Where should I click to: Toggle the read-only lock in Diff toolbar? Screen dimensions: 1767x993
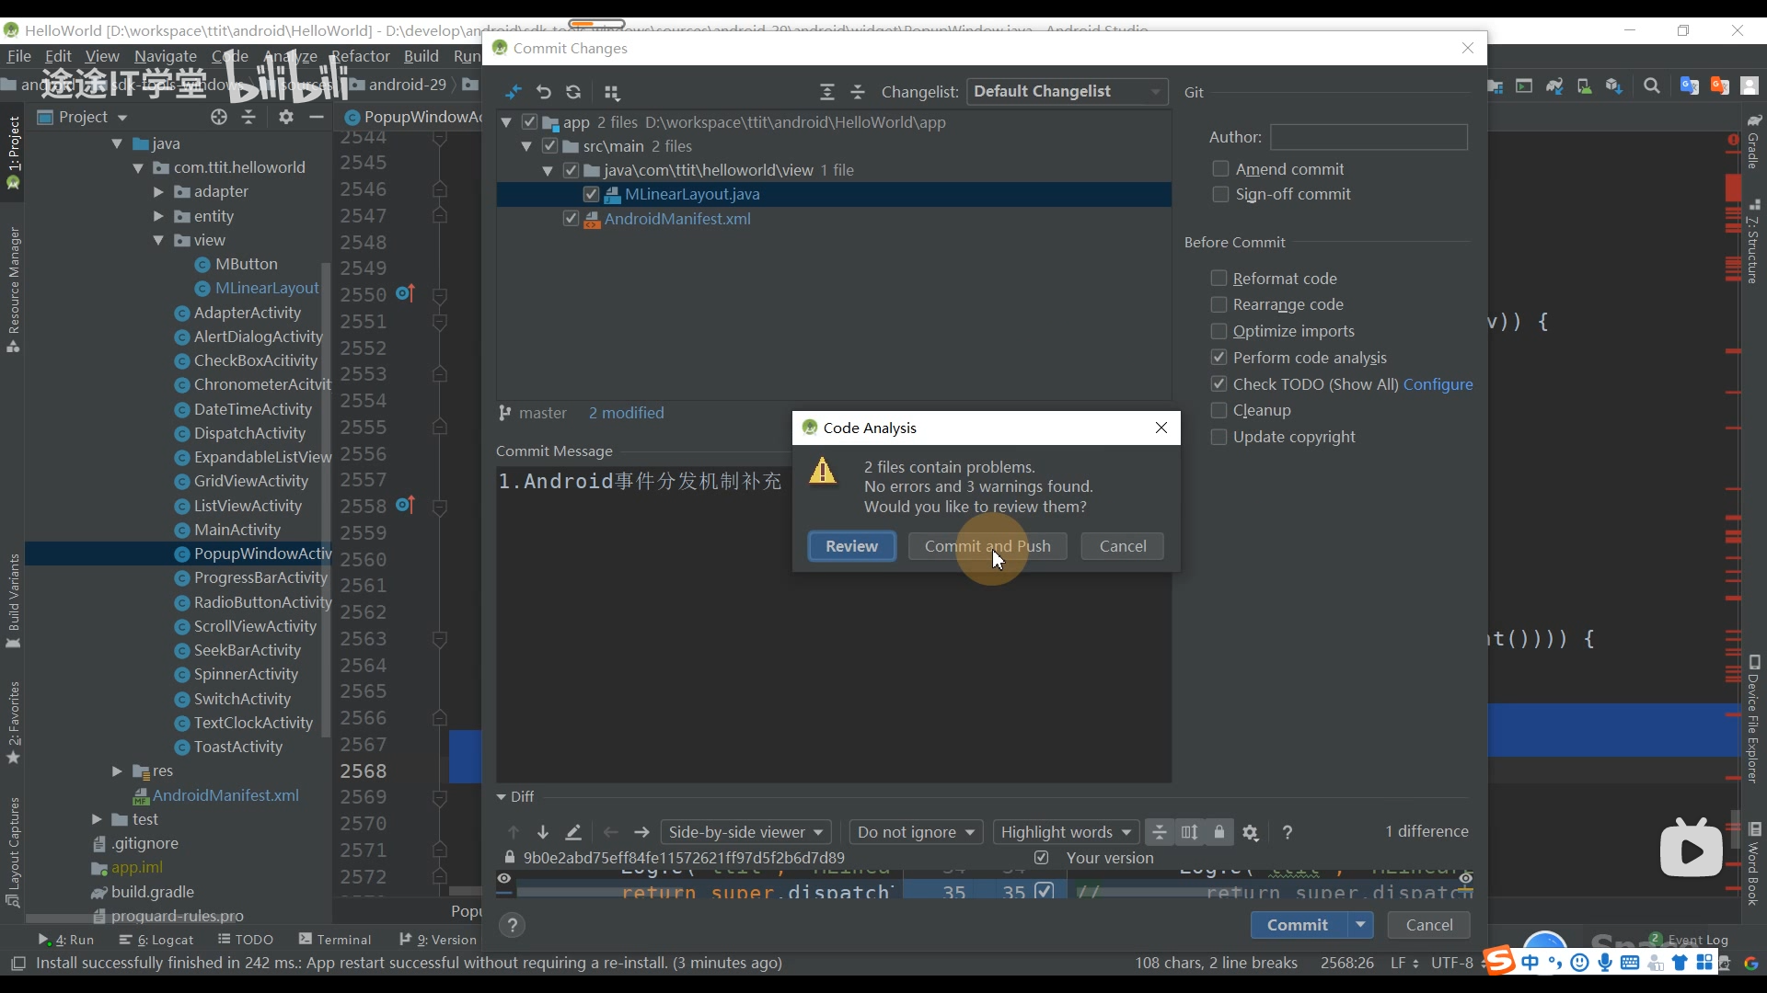coord(1219,832)
